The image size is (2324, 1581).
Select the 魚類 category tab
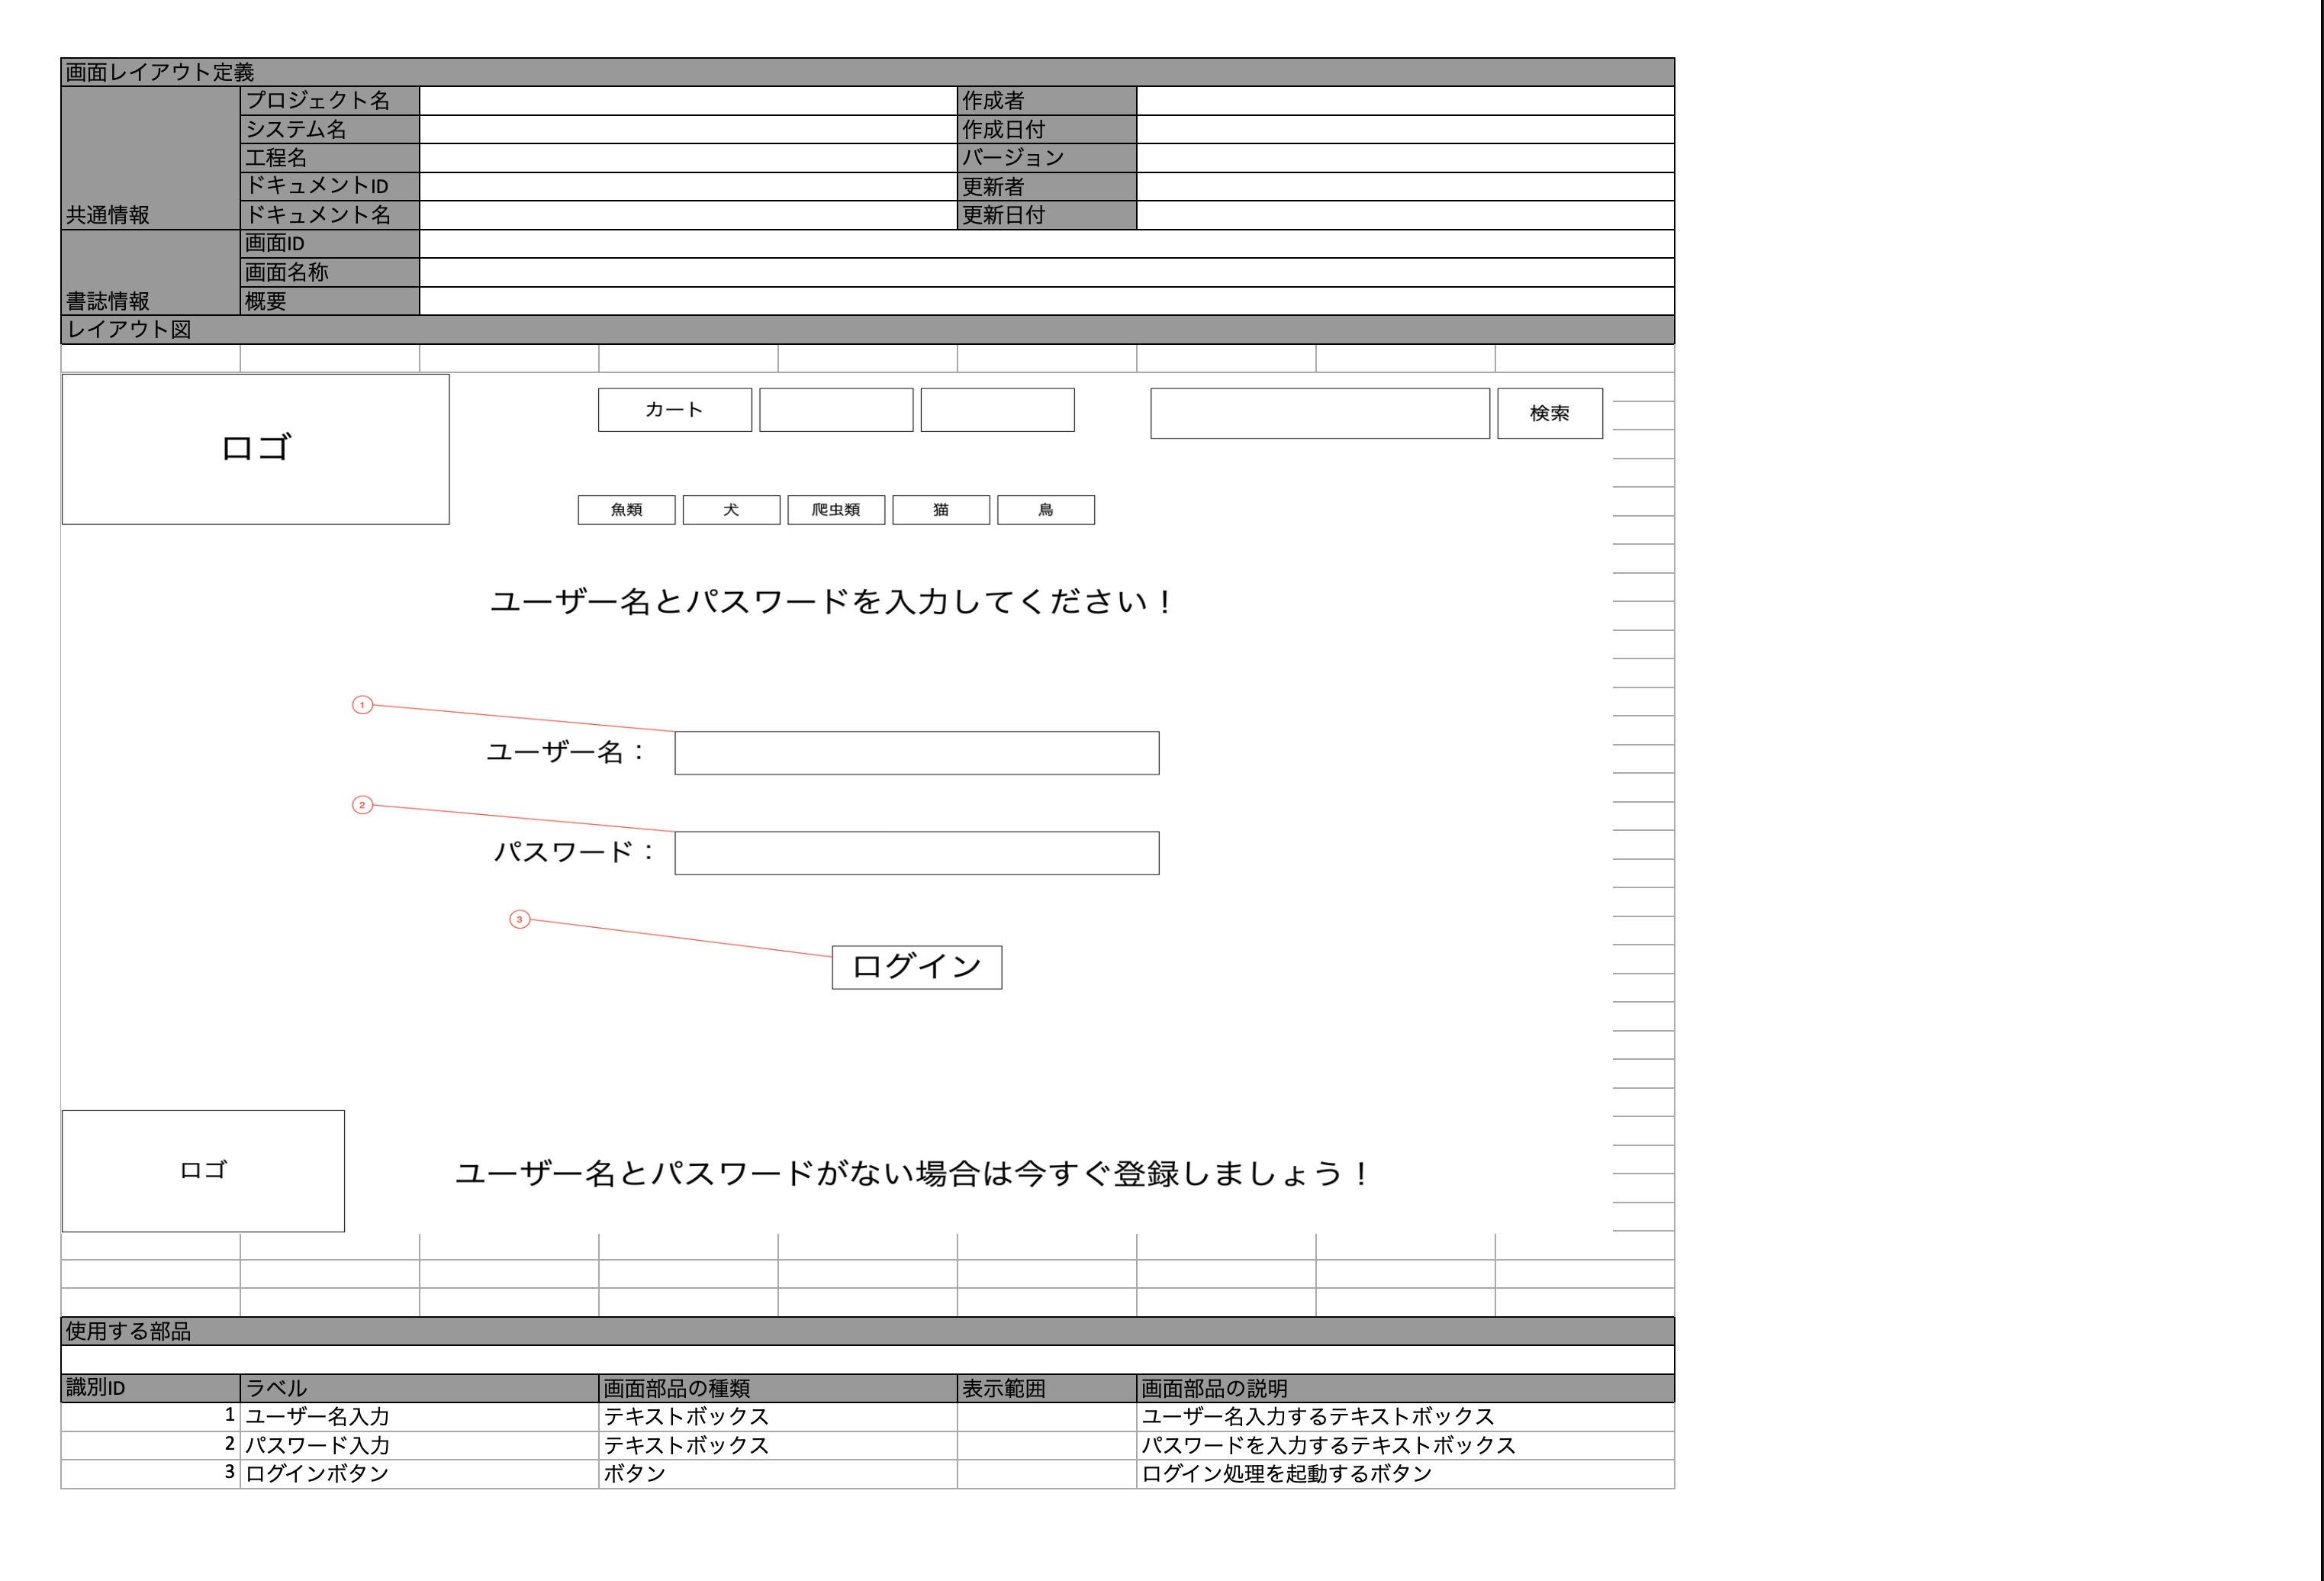[626, 510]
